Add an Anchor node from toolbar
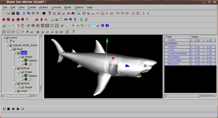The image size is (218, 118). point(81,19)
